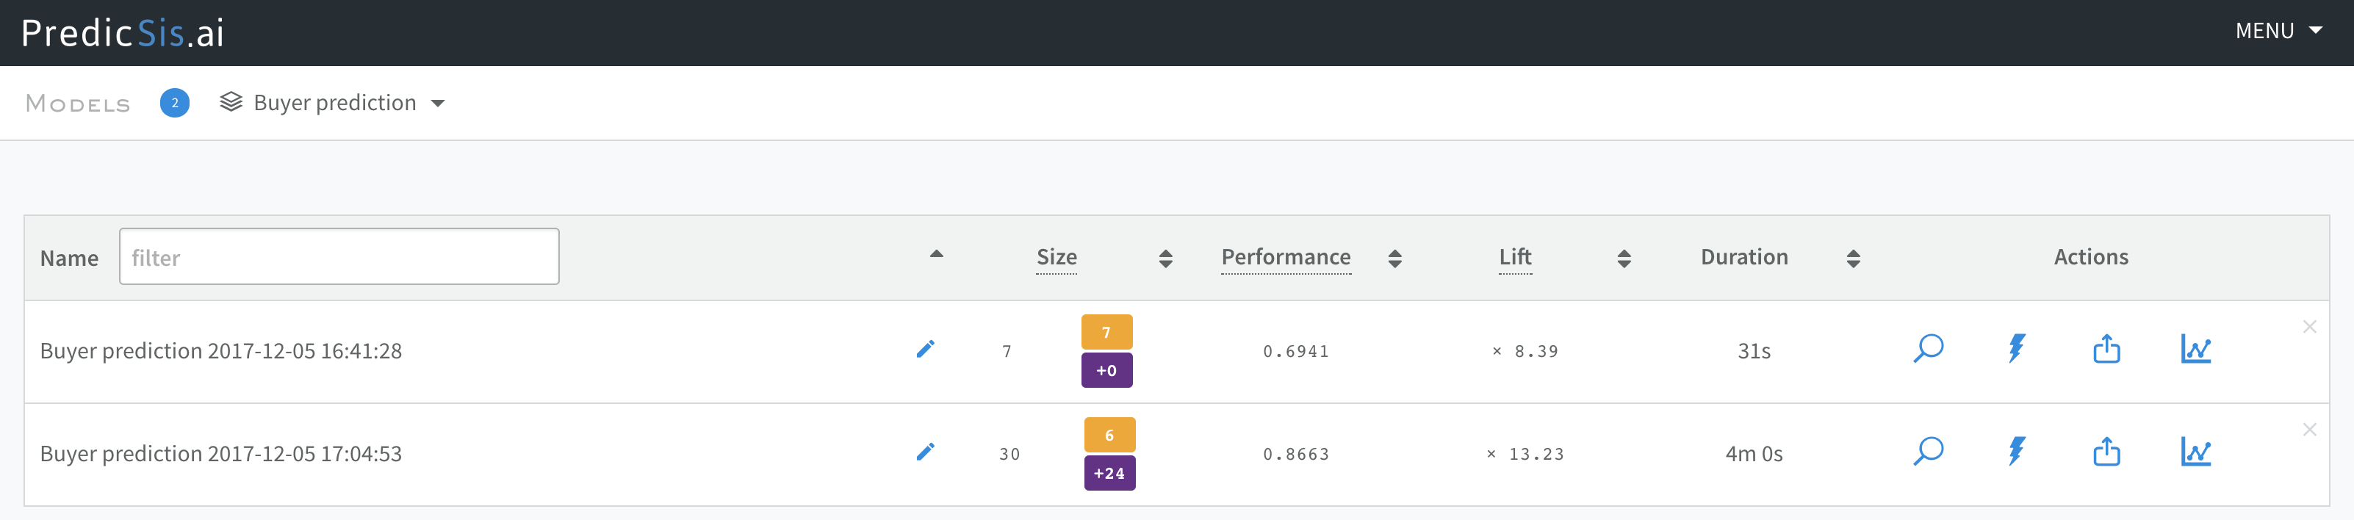Click the pencil icon to rename the 17:04:53 model
The height and width of the screenshot is (520, 2354).
click(925, 452)
